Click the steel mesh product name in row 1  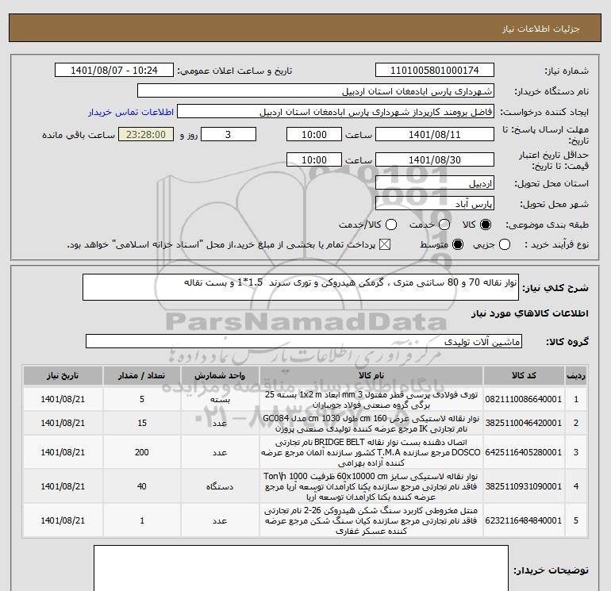pyautogui.click(x=371, y=400)
